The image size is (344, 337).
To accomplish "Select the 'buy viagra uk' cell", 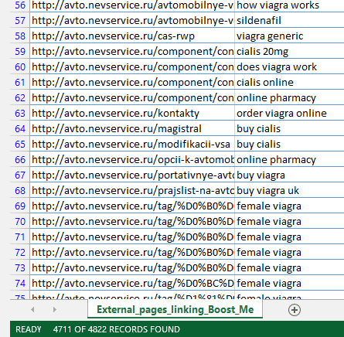I will [289, 191].
